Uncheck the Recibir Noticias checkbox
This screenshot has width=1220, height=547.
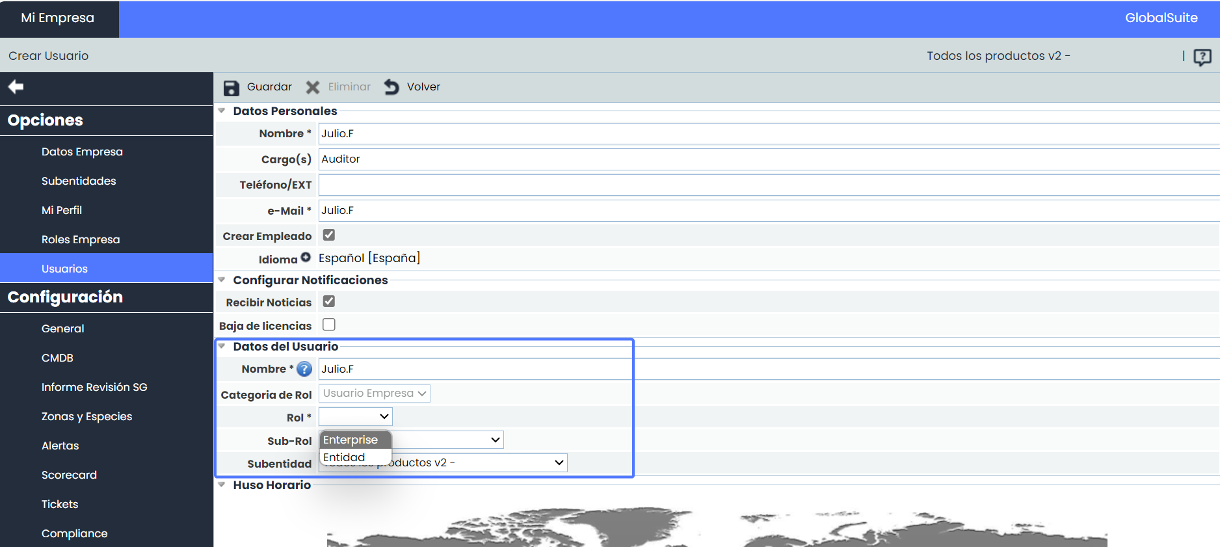(x=329, y=301)
